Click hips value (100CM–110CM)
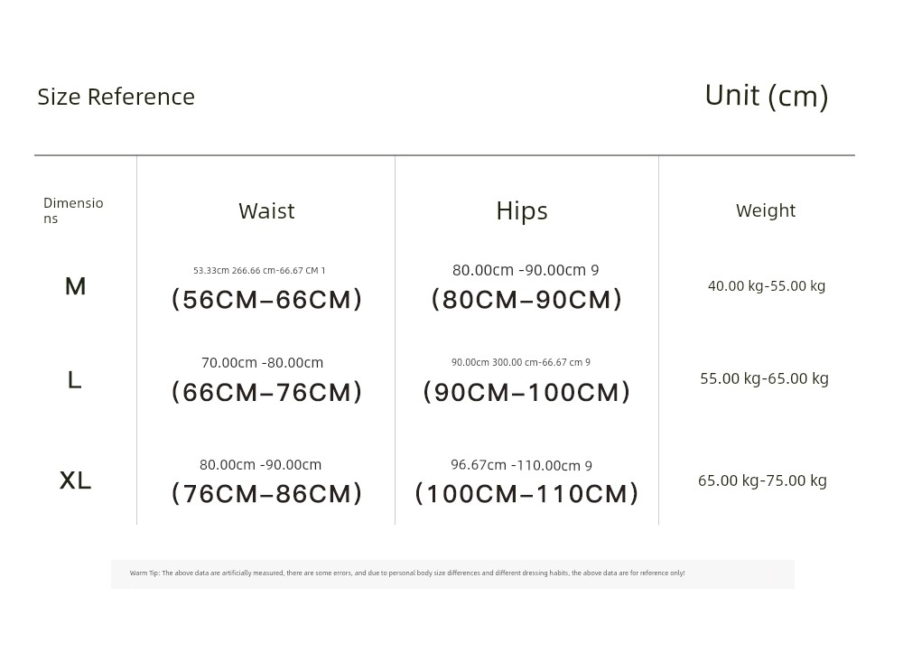This screenshot has width=903, height=671. pos(526,494)
